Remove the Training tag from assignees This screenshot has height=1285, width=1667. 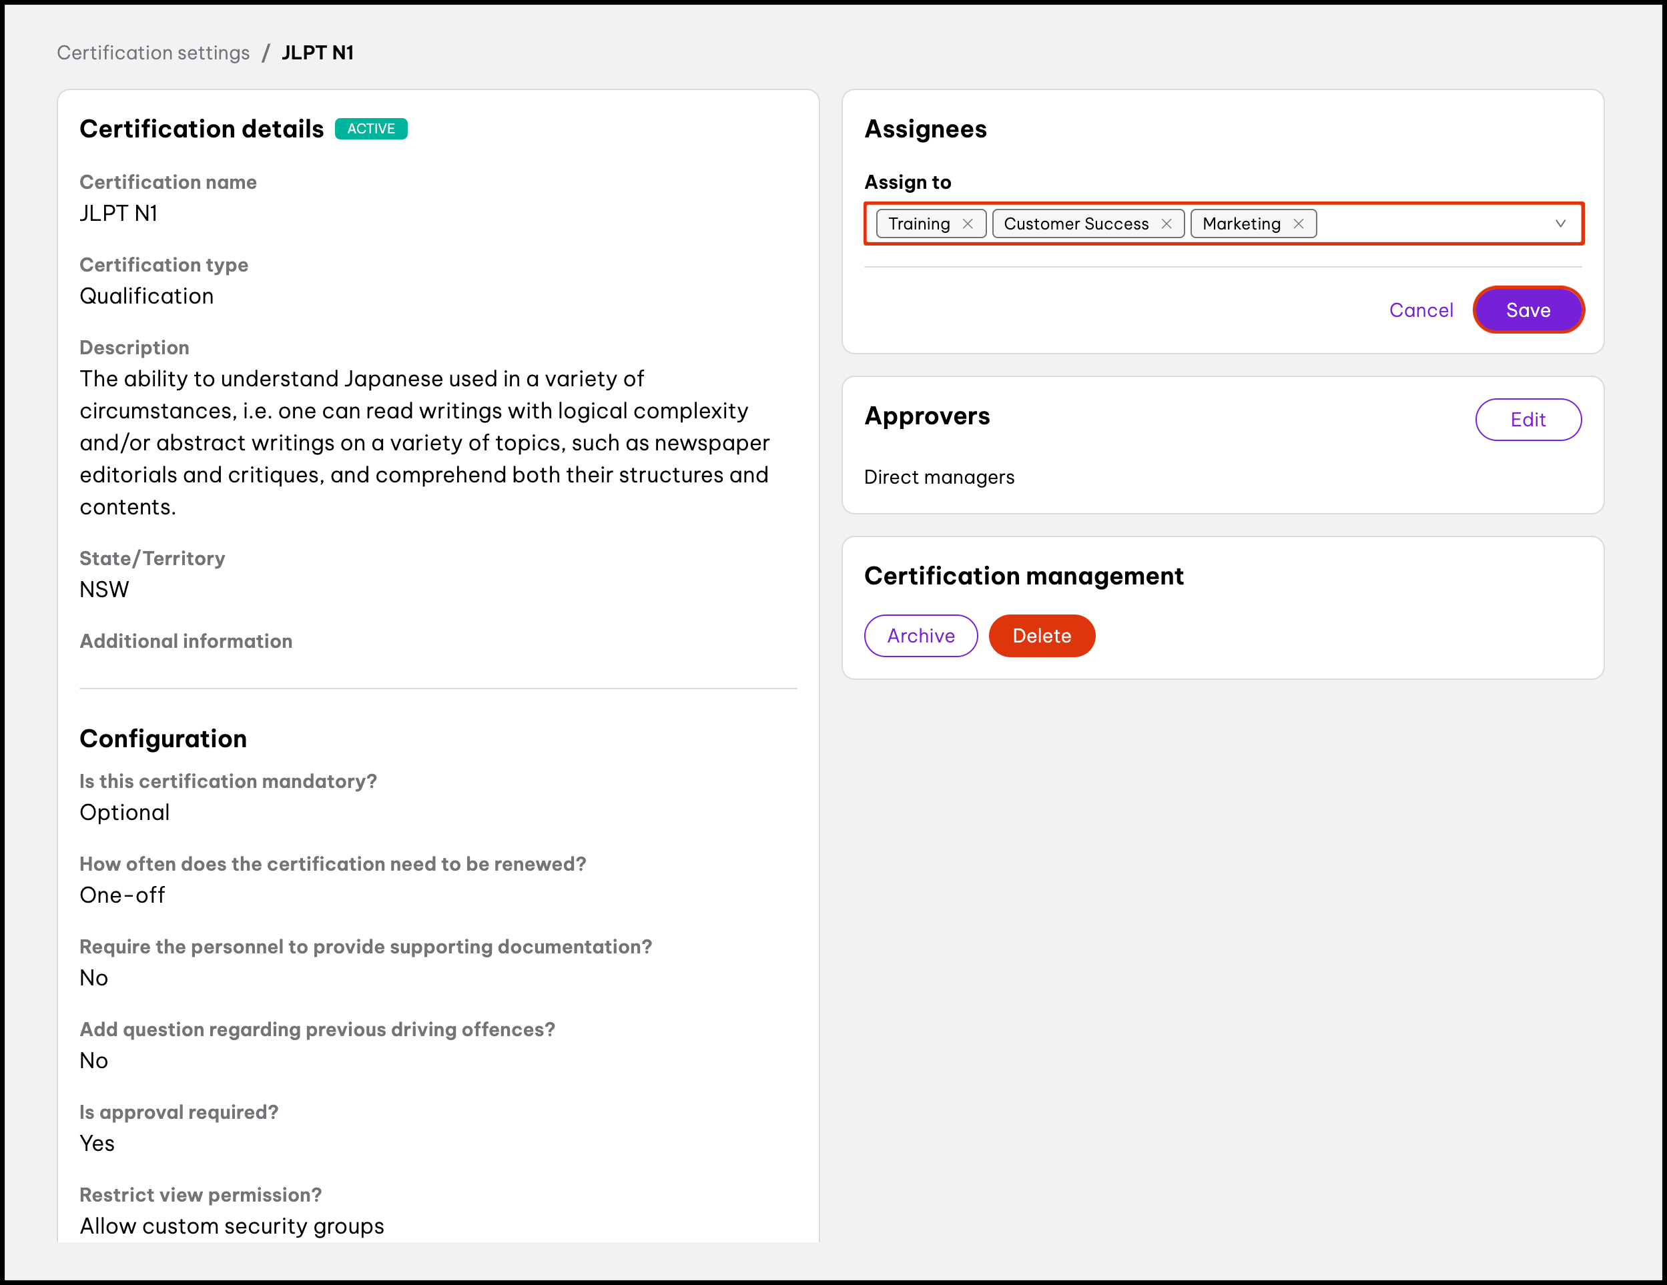(x=967, y=224)
